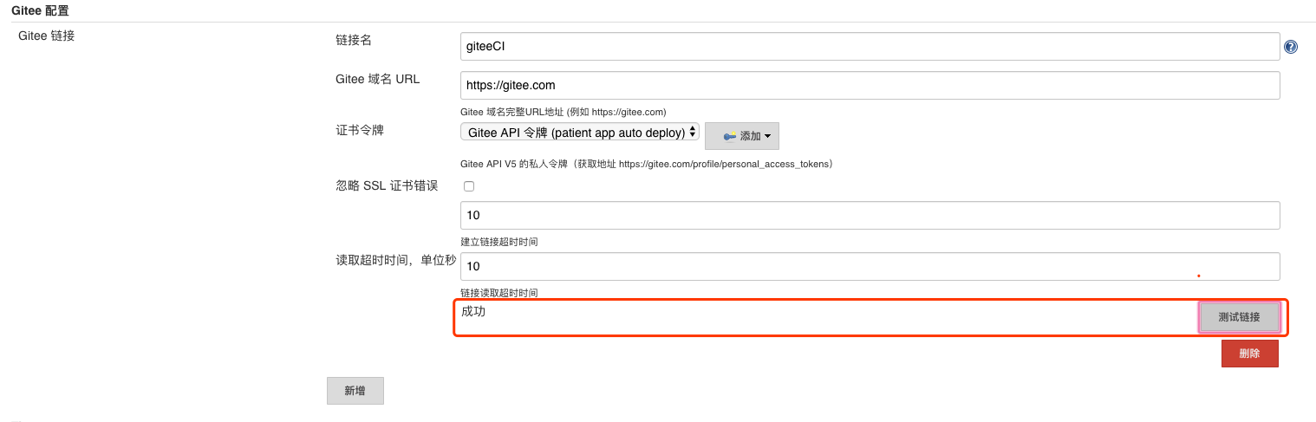Click the Gitee 域名完整URL地址 hint text
1316x422 pixels.
coord(563,112)
